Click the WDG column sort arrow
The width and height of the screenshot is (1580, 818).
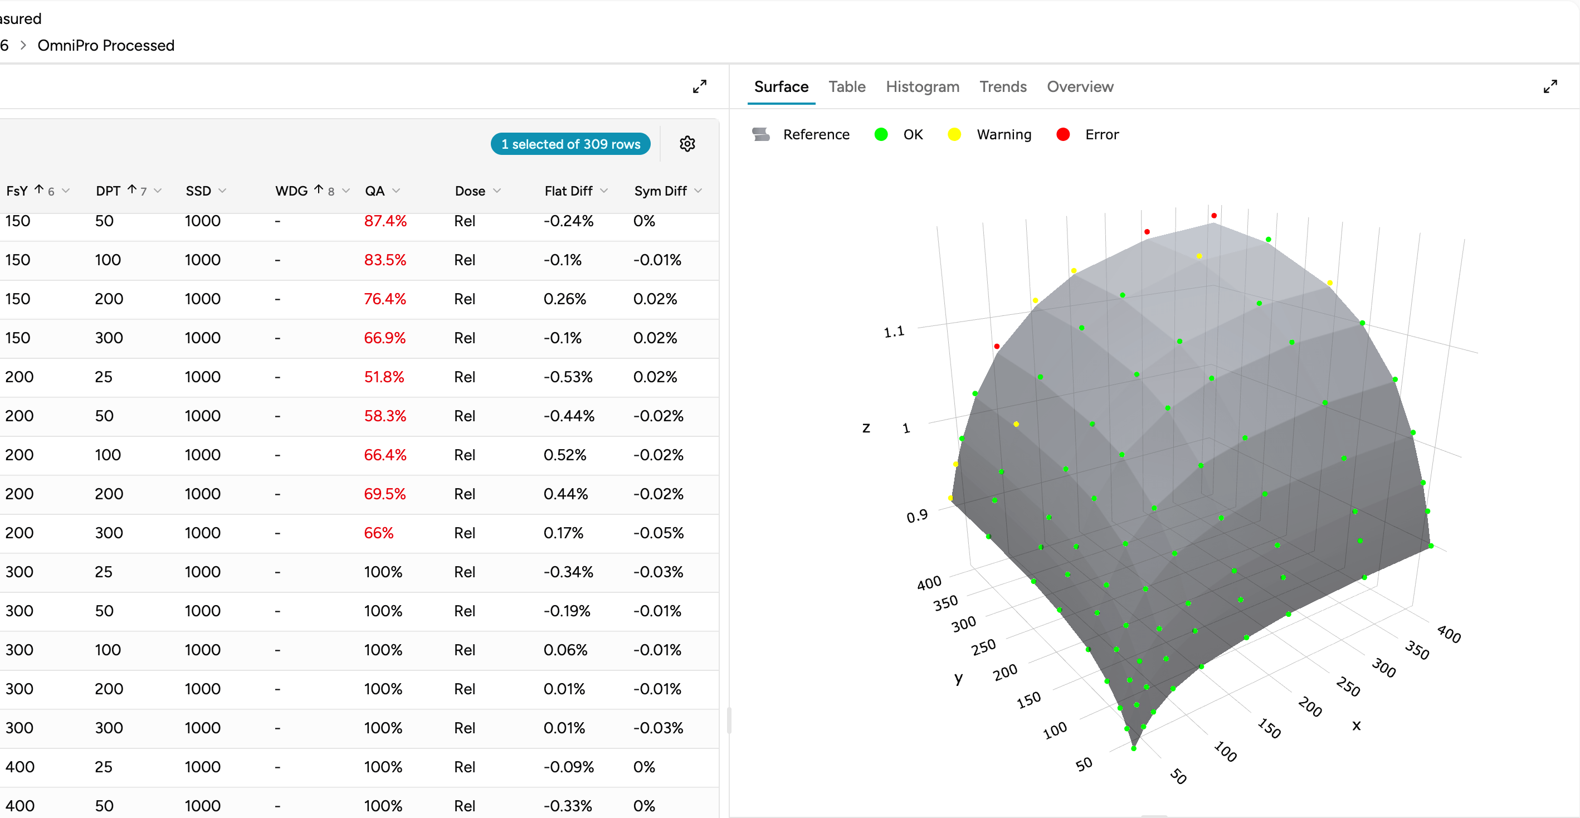coord(318,189)
